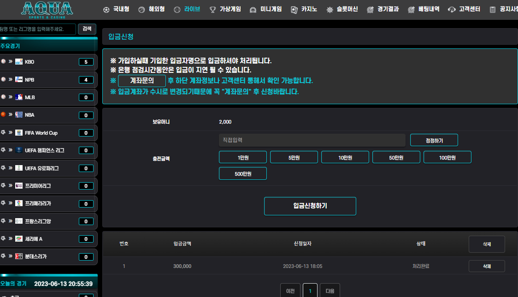Click the NBA basketball sport icon
This screenshot has height=297, width=518.
pyautogui.click(x=3, y=115)
